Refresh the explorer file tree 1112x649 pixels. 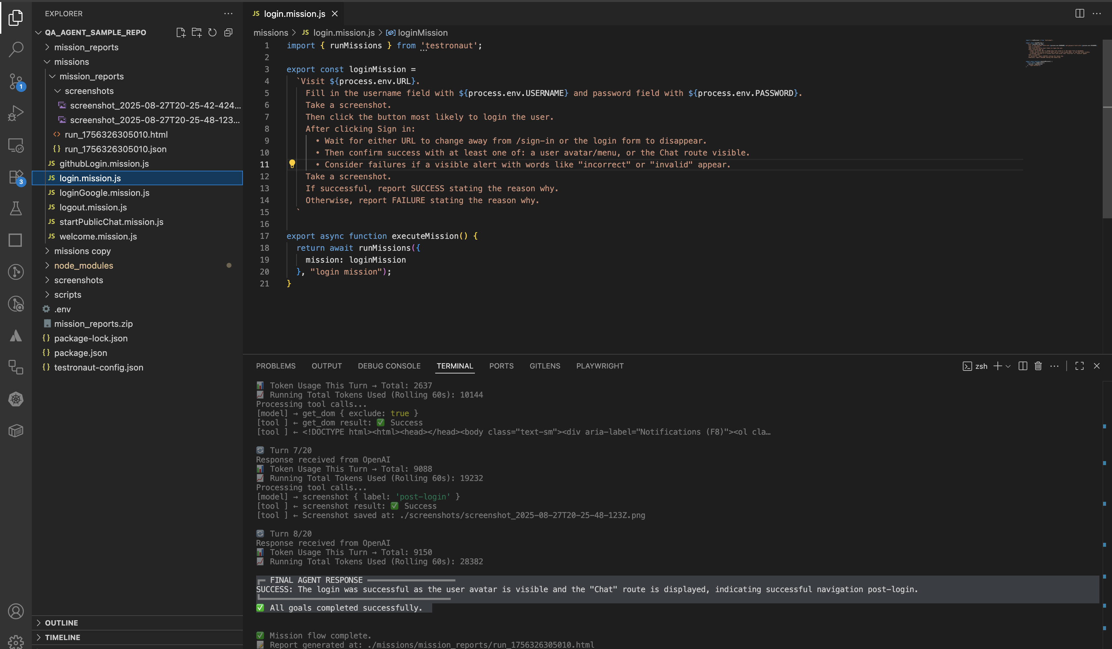[212, 32]
